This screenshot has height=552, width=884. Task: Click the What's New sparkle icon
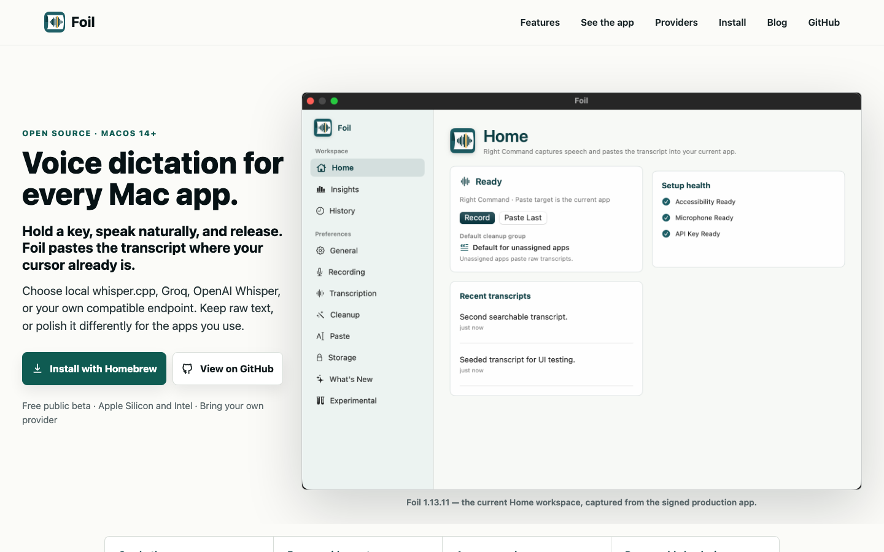click(x=320, y=379)
